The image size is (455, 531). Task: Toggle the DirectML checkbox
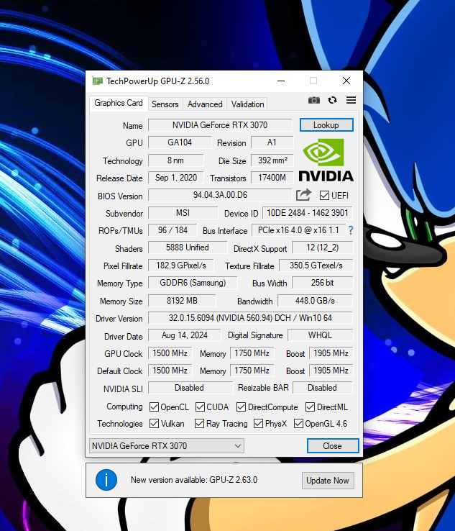pos(310,407)
